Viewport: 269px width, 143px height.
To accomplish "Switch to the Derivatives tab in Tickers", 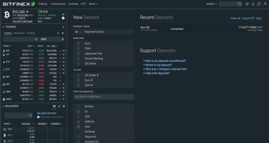I will click(x=19, y=33).
